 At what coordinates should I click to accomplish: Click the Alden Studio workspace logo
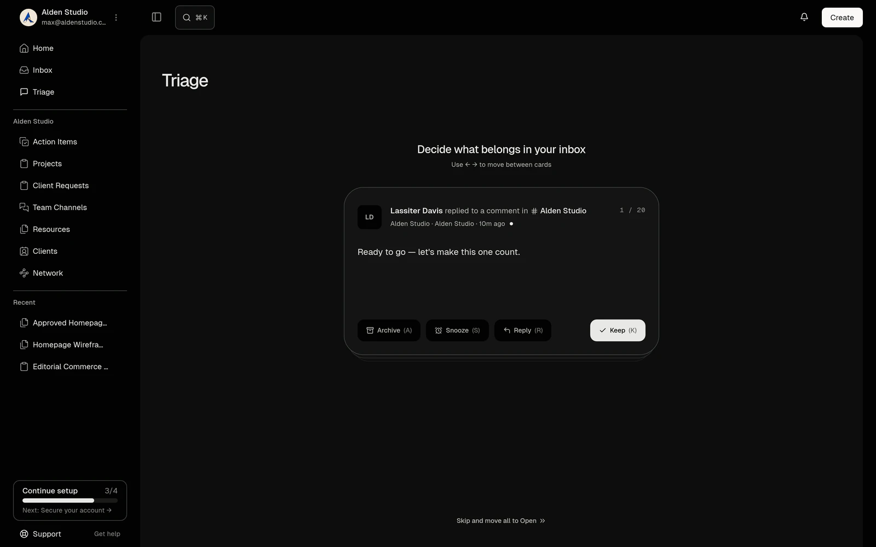(28, 18)
